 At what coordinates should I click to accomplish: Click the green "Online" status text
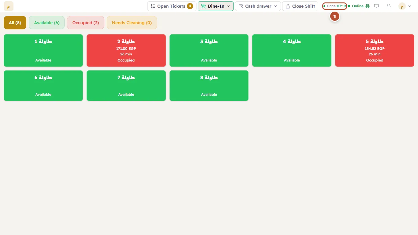tap(358, 6)
